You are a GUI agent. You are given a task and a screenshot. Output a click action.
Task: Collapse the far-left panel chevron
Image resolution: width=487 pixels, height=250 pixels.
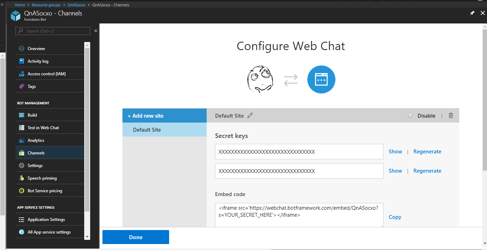pyautogui.click(x=2, y=4)
